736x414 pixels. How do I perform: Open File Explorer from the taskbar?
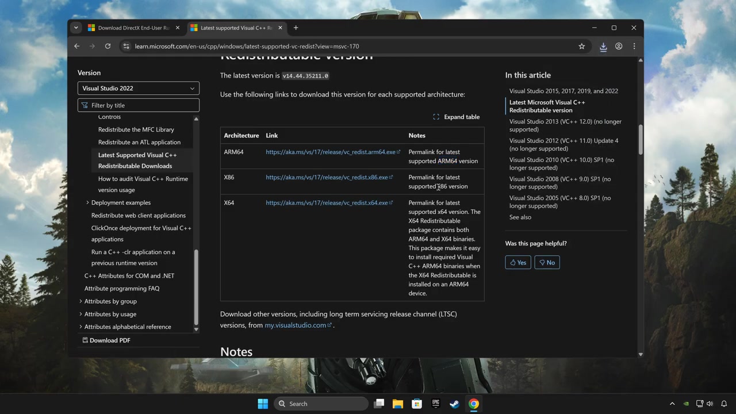398,404
